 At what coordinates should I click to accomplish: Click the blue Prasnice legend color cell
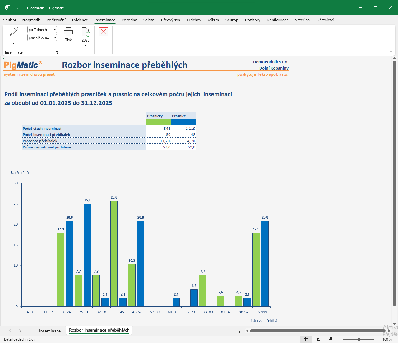click(183, 122)
